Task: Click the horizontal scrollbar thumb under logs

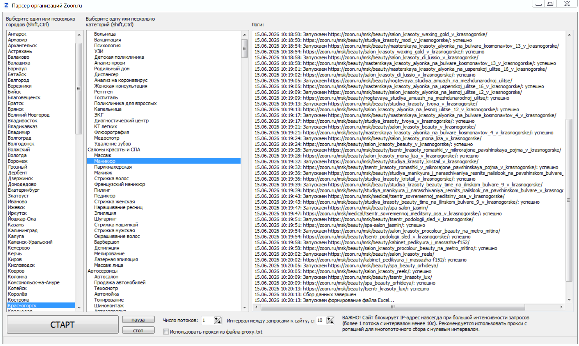Action: (393, 307)
